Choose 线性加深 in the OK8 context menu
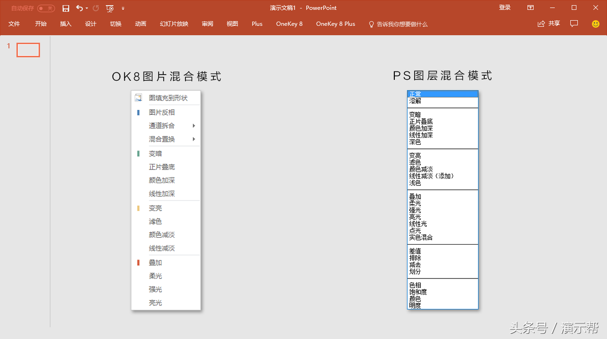Image resolution: width=607 pixels, height=339 pixels. 166,193
